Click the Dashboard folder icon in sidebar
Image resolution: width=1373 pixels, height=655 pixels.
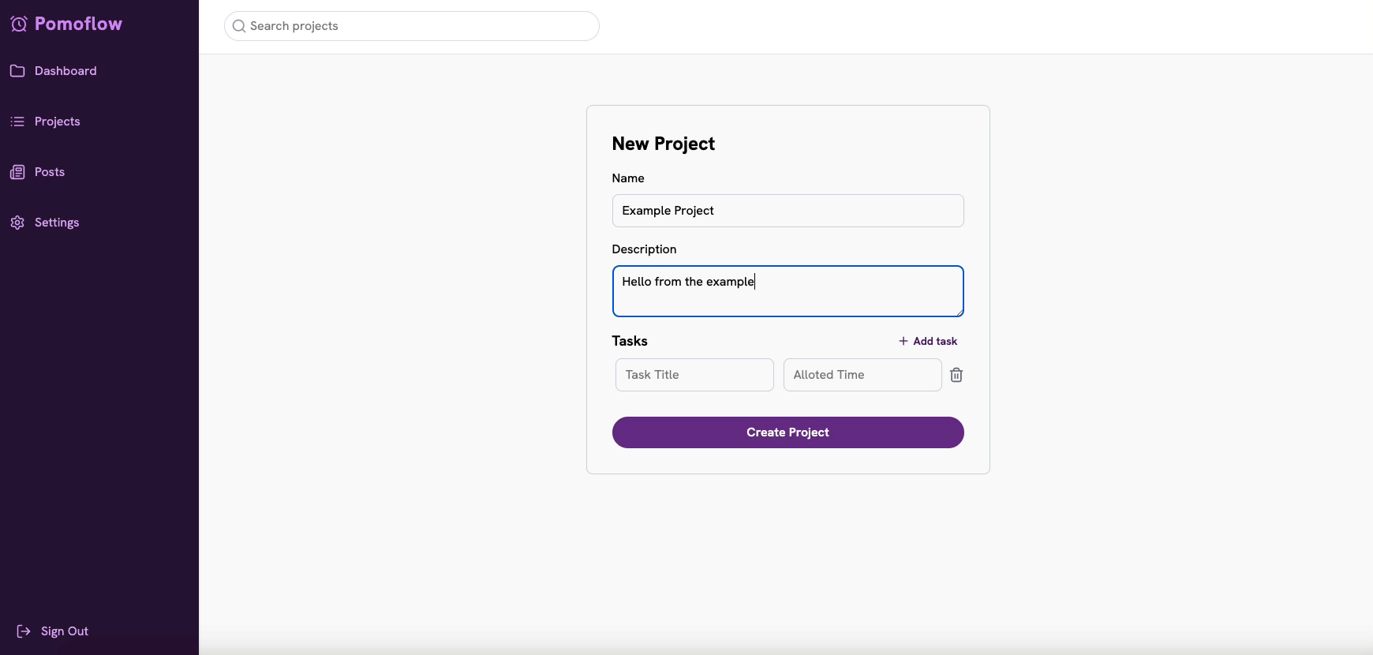[x=17, y=71]
